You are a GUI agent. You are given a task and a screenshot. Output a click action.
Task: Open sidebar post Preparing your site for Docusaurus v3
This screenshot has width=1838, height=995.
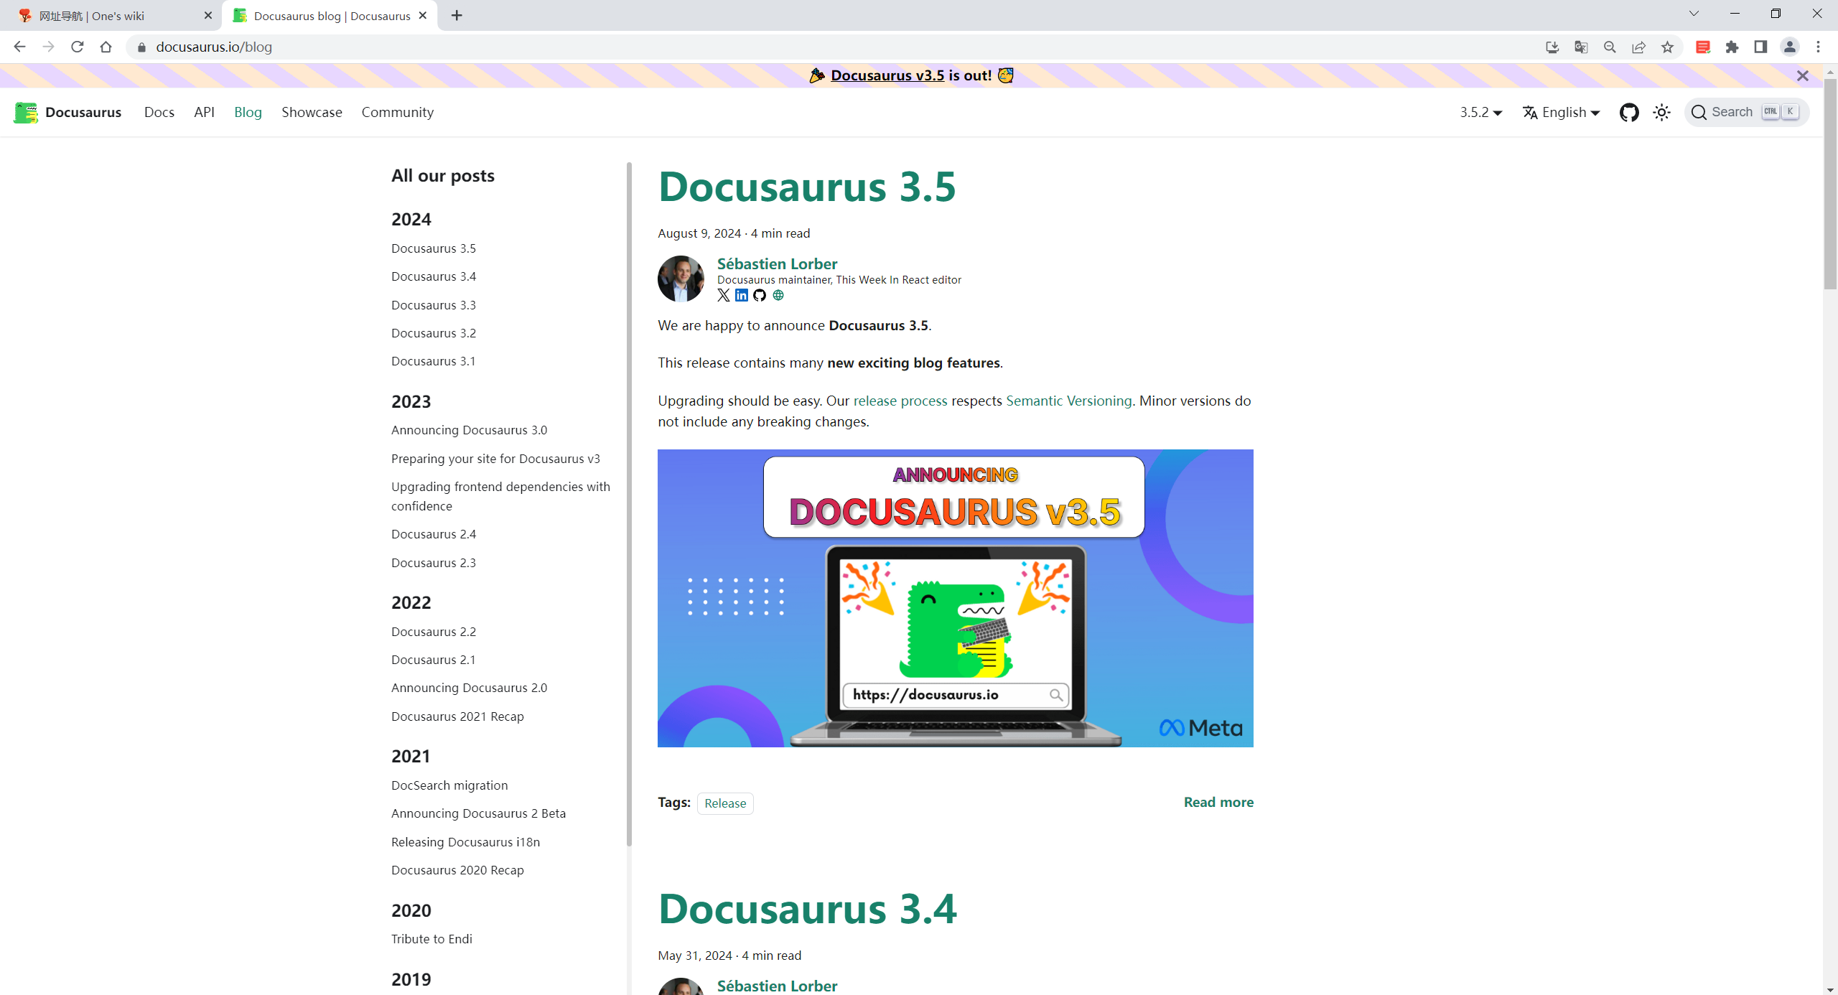[495, 459]
